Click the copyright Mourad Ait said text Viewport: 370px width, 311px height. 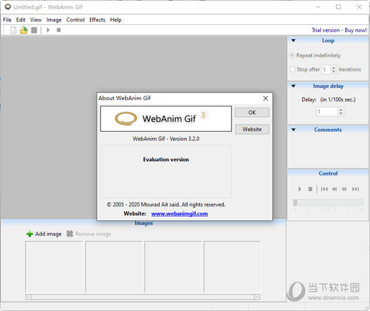coord(166,205)
